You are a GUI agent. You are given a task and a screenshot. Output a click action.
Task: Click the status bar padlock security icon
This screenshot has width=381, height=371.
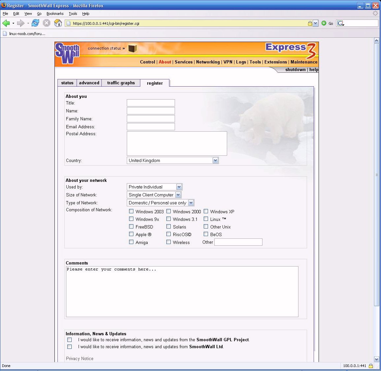(370, 366)
